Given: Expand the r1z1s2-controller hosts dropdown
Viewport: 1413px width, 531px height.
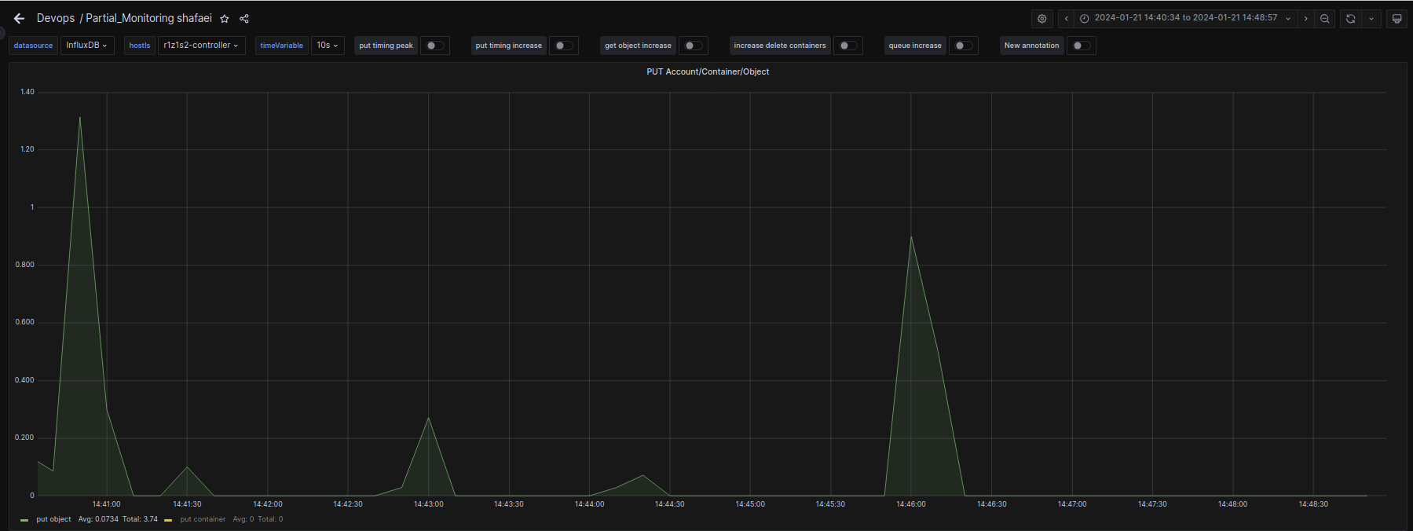Looking at the screenshot, I should (201, 46).
